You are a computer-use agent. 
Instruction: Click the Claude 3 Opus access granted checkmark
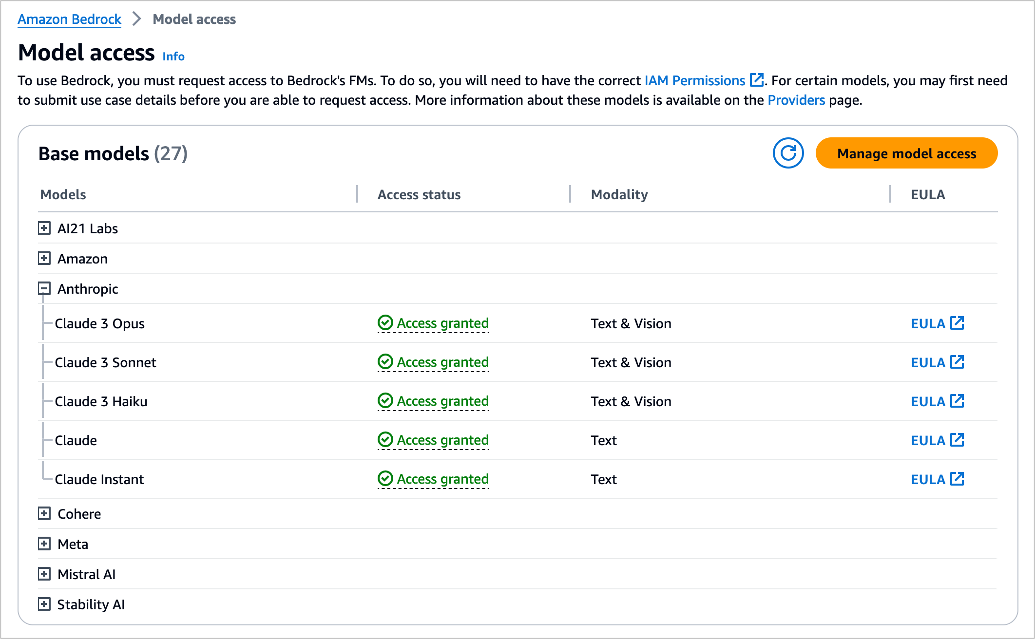coord(385,322)
